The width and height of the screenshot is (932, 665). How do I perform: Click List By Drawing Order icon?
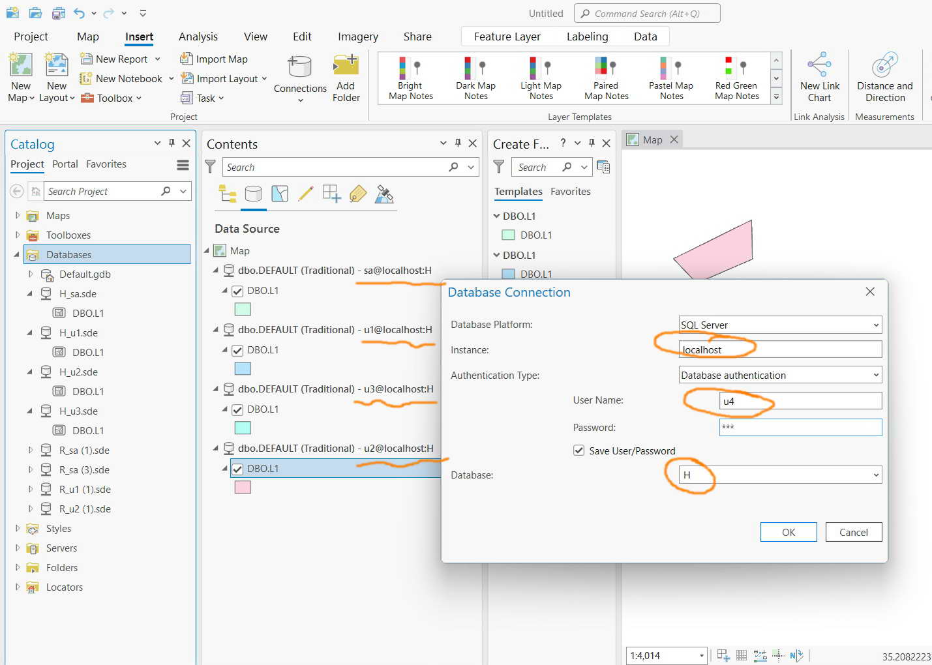(x=228, y=194)
